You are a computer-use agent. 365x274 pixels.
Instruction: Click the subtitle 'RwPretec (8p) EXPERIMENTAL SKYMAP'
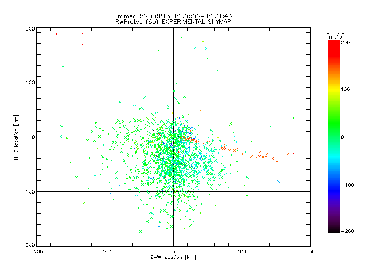(x=173, y=22)
